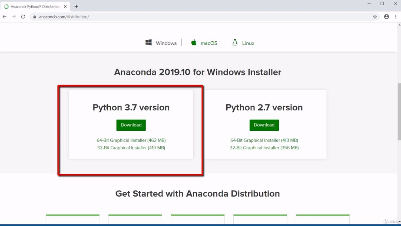Click the scrollbar up arrow
The image size is (401, 226).
click(399, 25)
